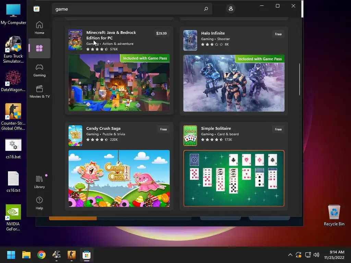Click the Free badge on Simple Solitaire
This screenshot has height=263, width=351.
click(278, 129)
